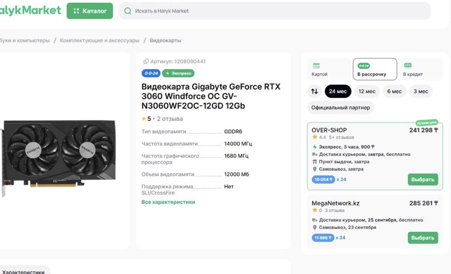Click the blue 0-0-24 badge
The width and height of the screenshot is (451, 274).
point(151,73)
